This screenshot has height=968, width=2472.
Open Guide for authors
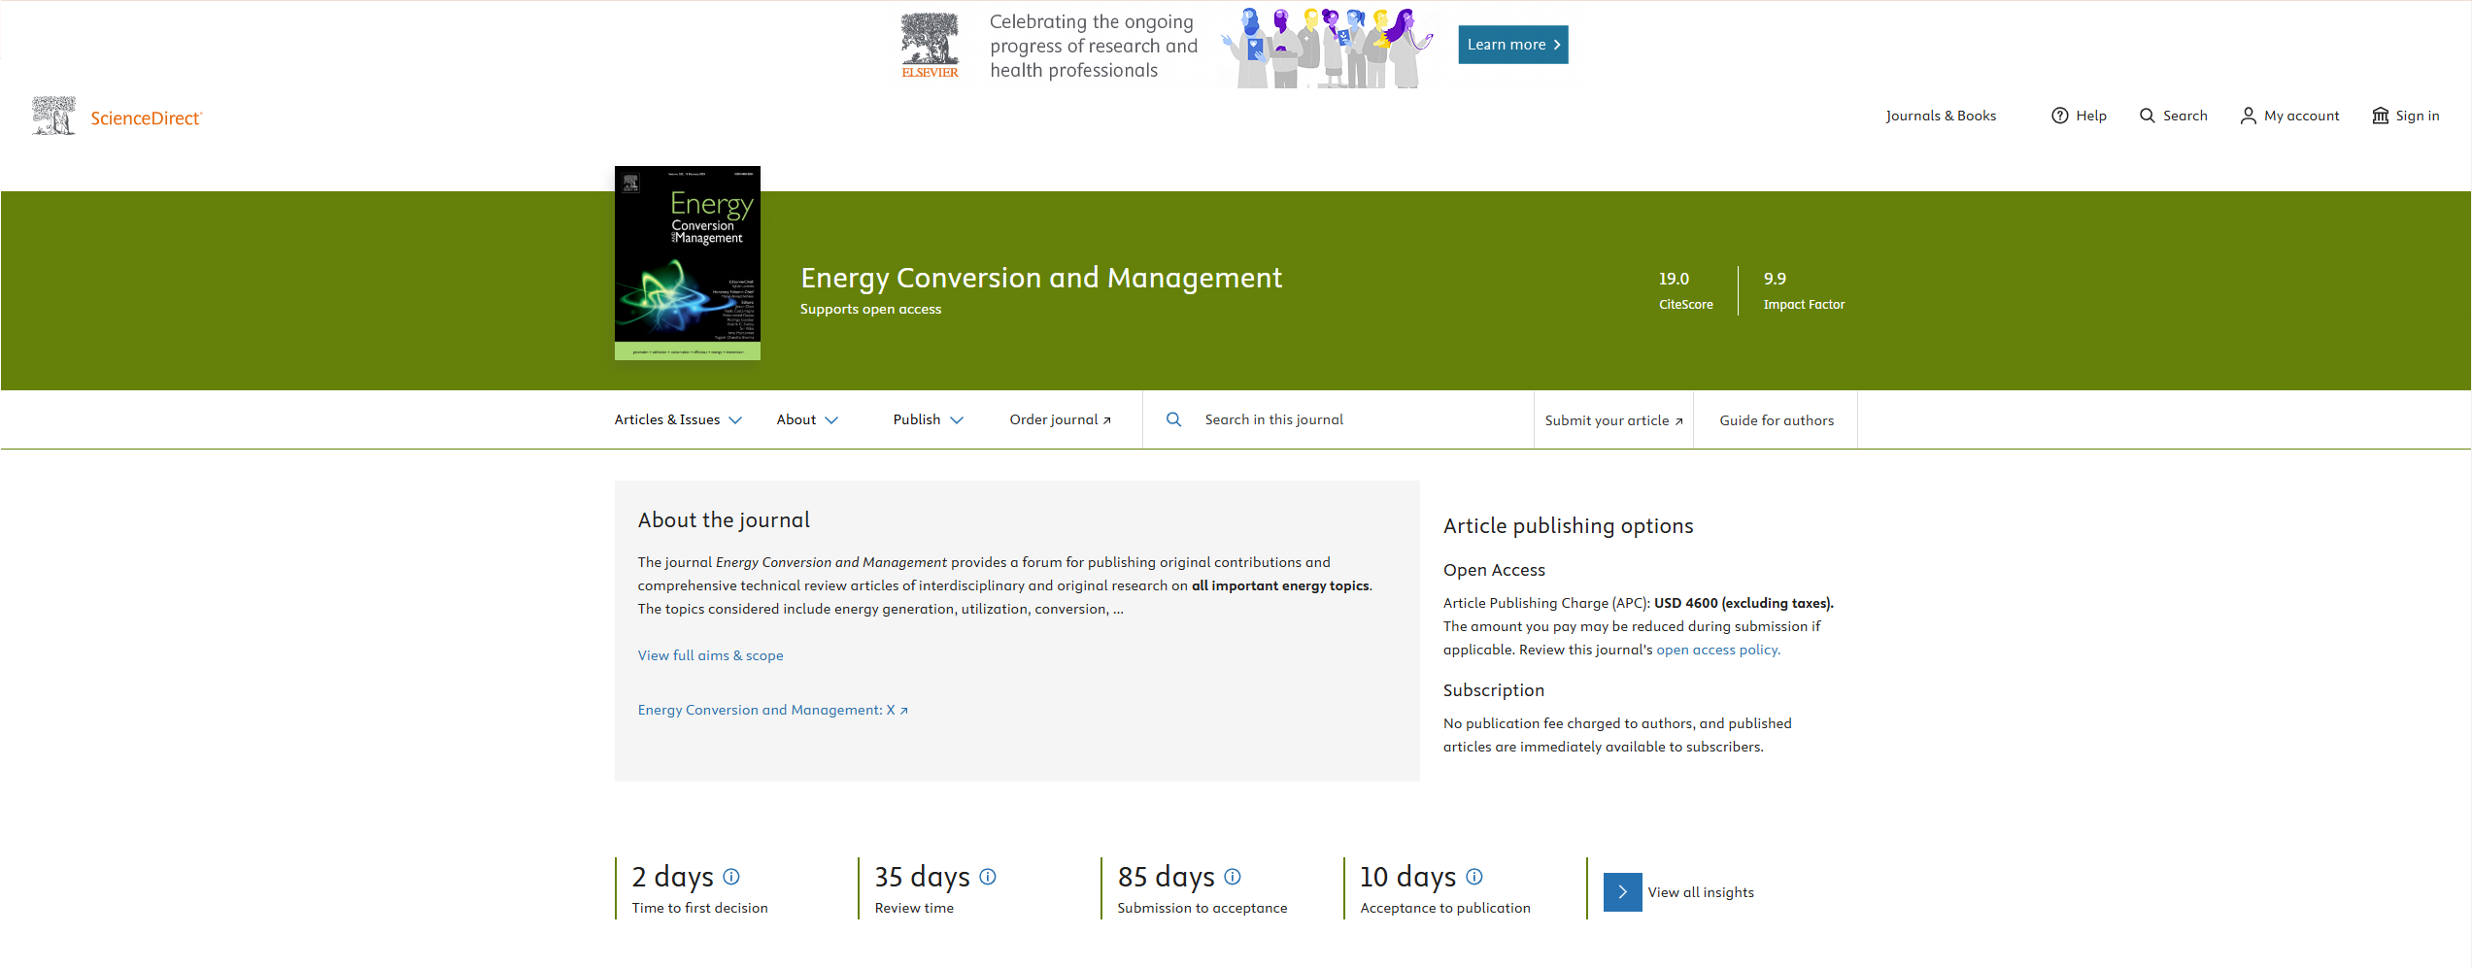1777,420
